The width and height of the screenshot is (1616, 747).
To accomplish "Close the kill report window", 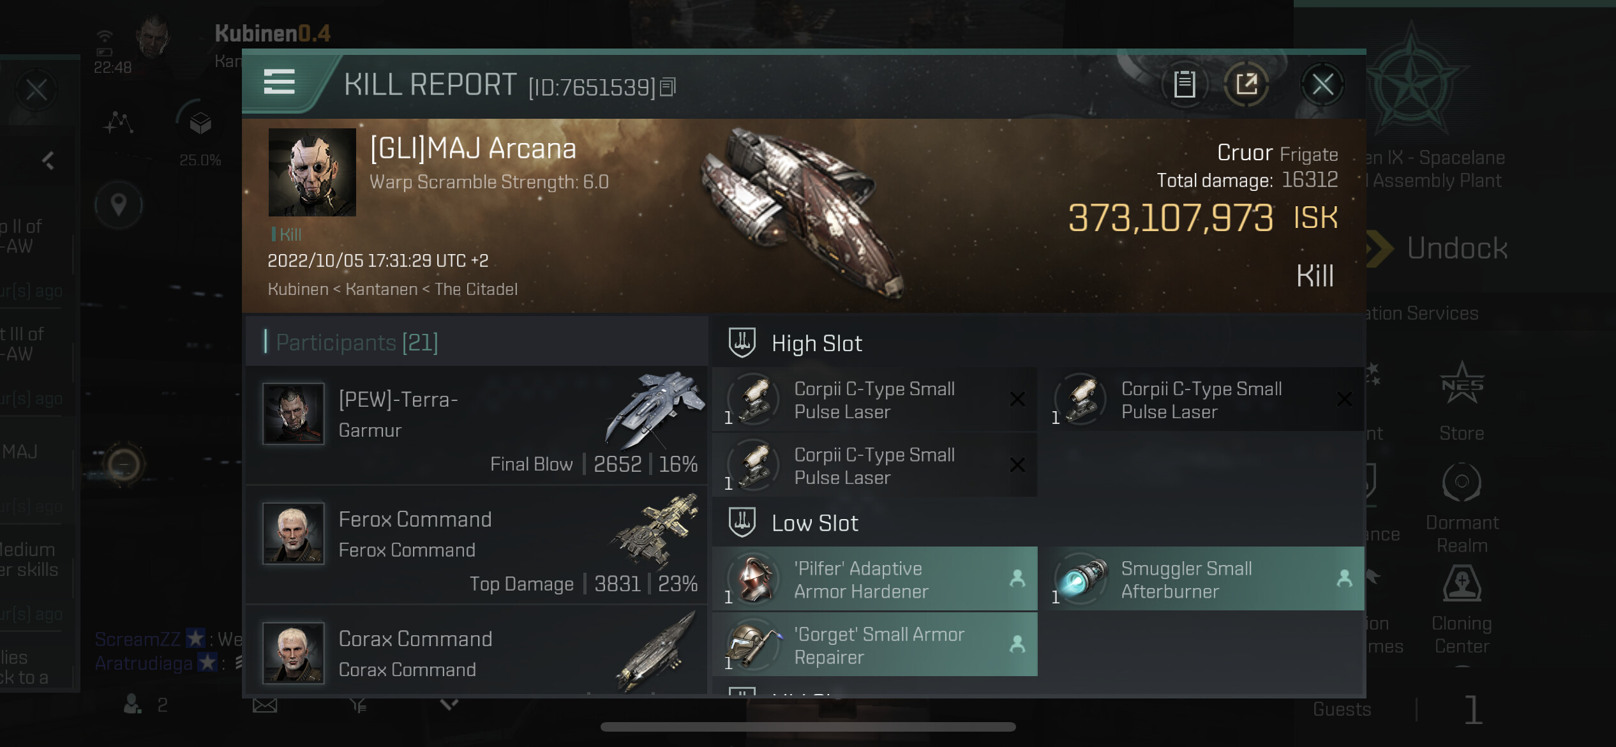I will (x=1322, y=84).
